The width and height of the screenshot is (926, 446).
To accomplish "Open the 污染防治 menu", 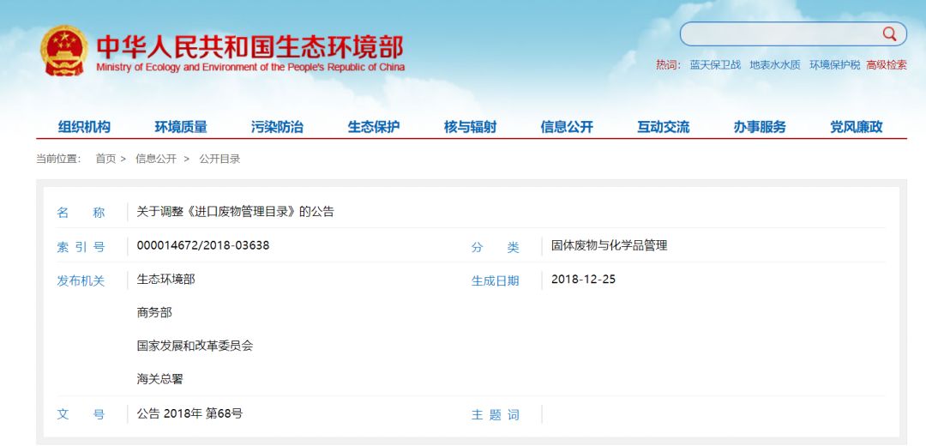I will 277,126.
